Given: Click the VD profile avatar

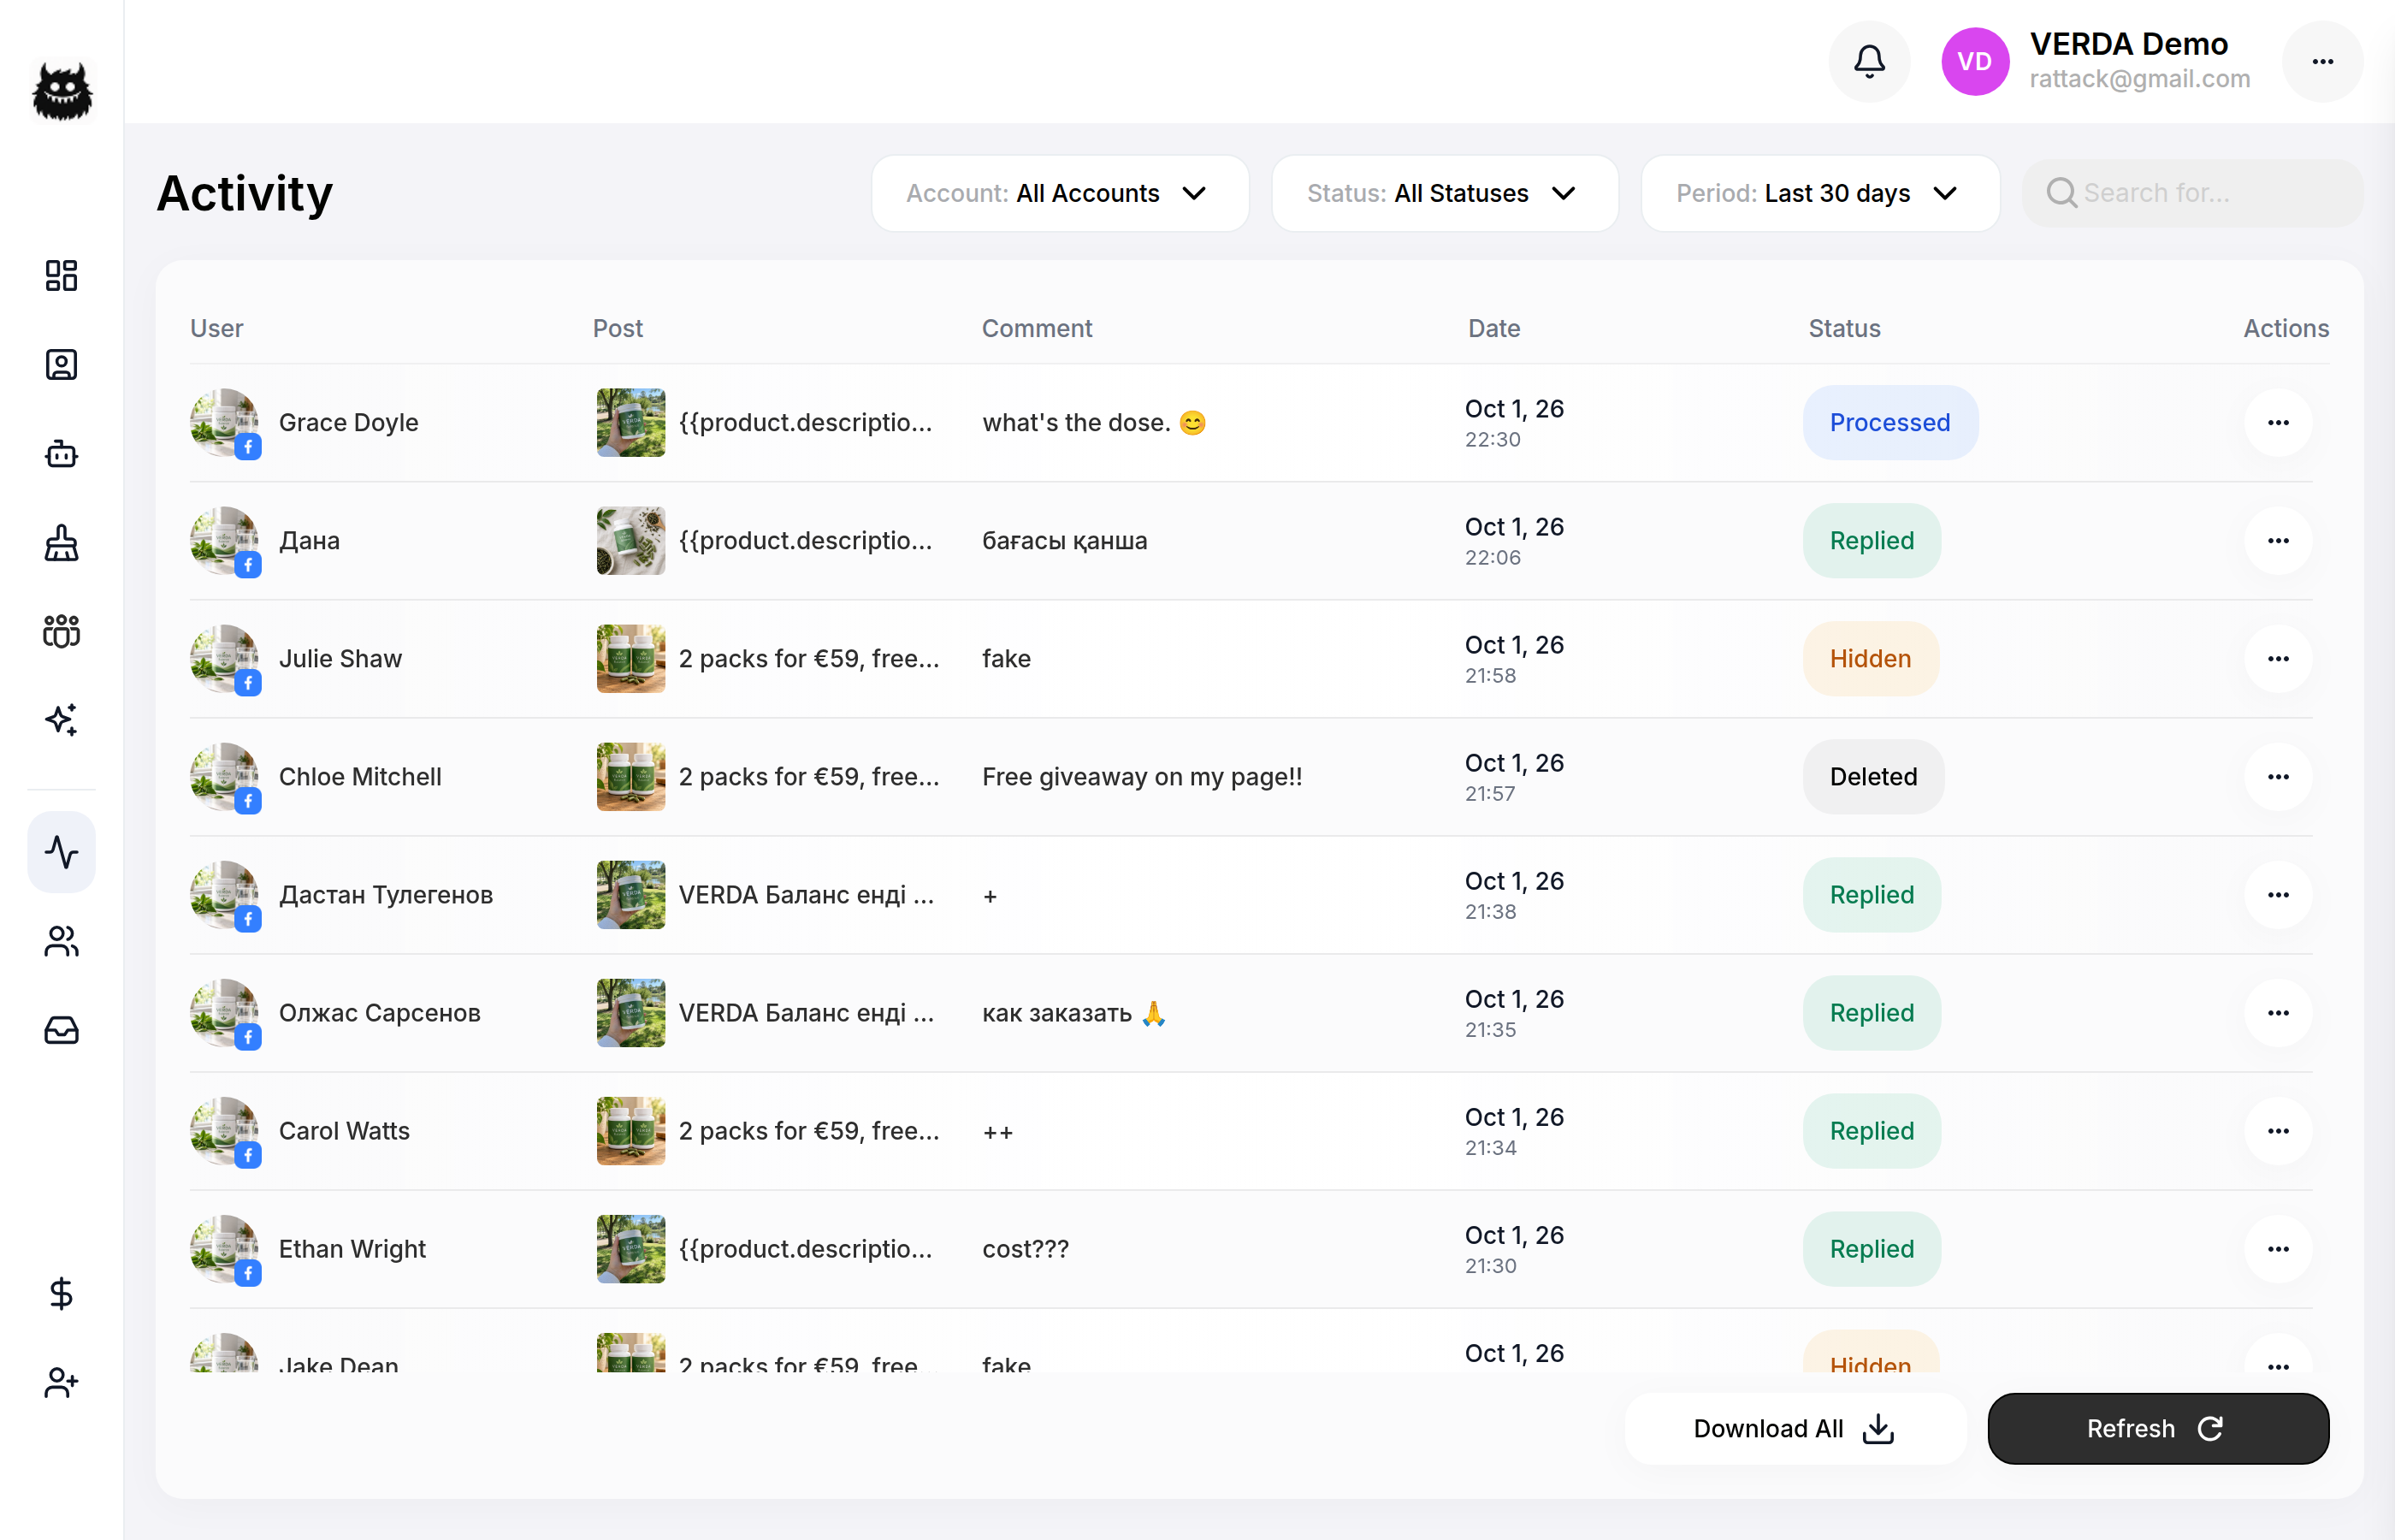Looking at the screenshot, I should tap(1974, 62).
